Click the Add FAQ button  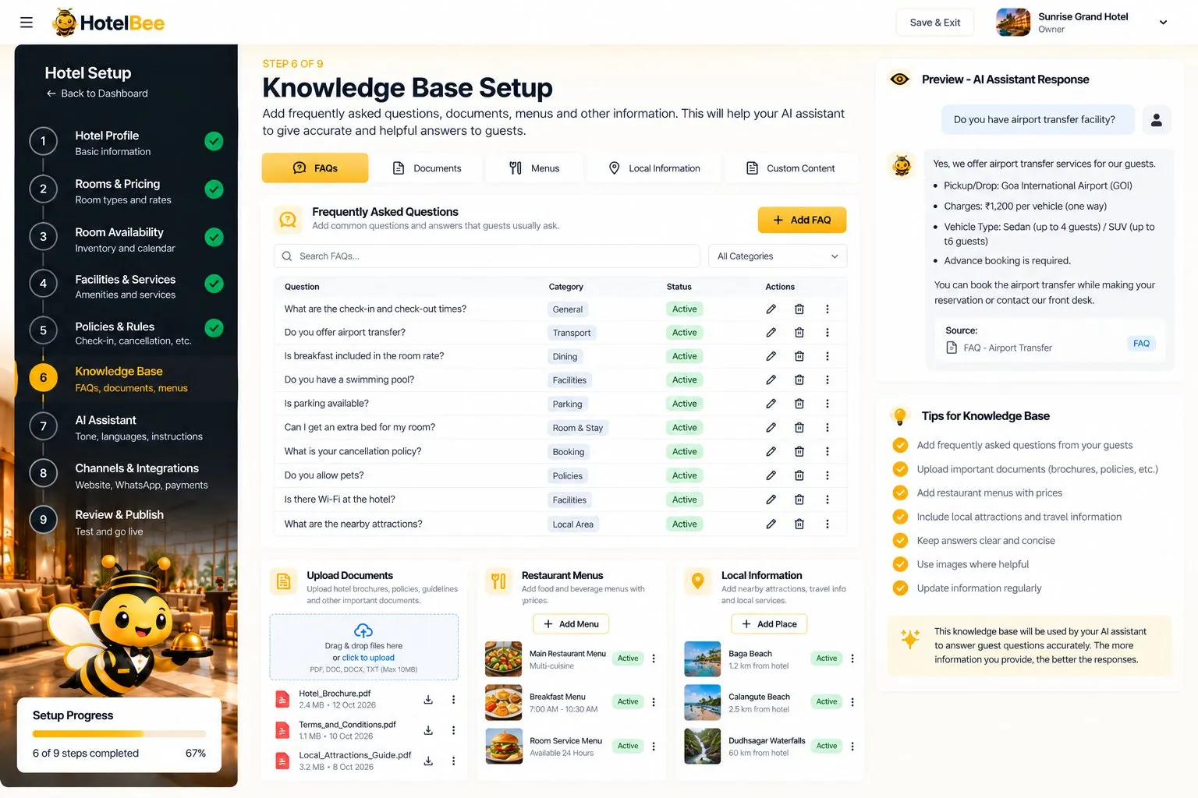[802, 221]
